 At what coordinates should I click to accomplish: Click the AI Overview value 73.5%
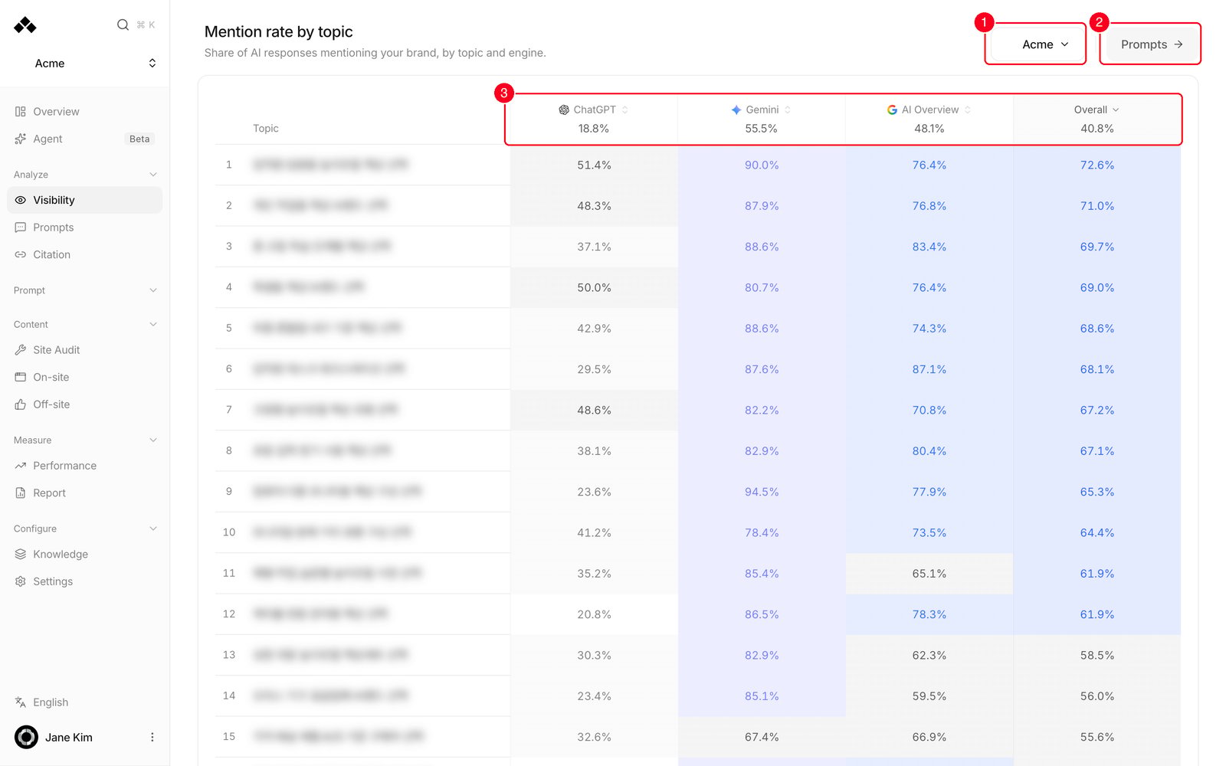click(x=929, y=532)
